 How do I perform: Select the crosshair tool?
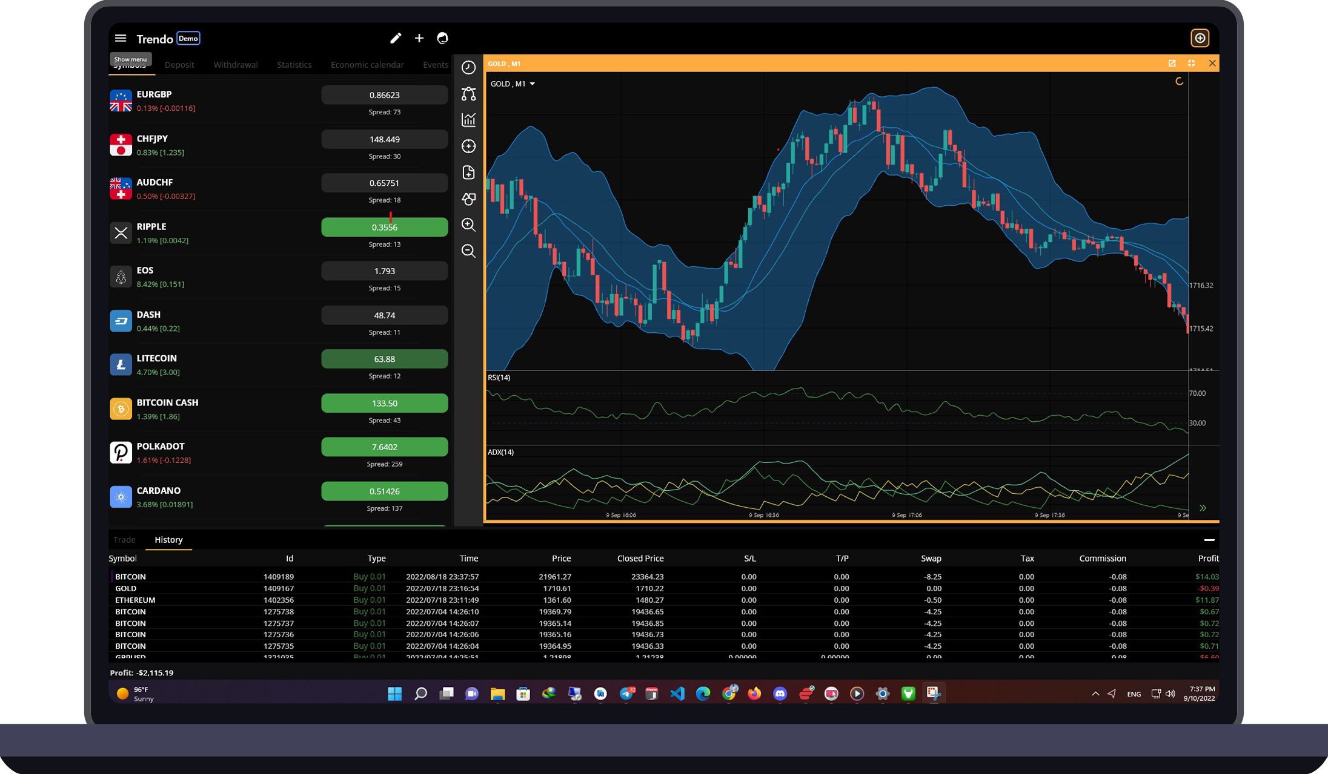(468, 146)
